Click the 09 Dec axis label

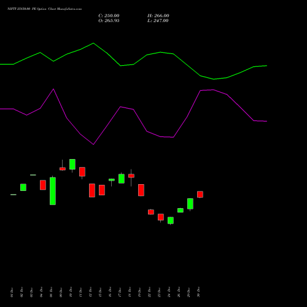tap(61, 292)
